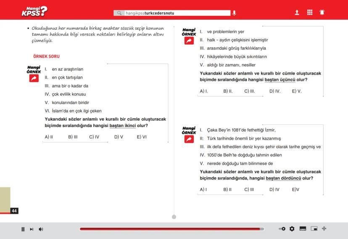The image size is (348, 239).
Task: Enter fullscreen with the rightmost player icon
Action: coord(324,229)
